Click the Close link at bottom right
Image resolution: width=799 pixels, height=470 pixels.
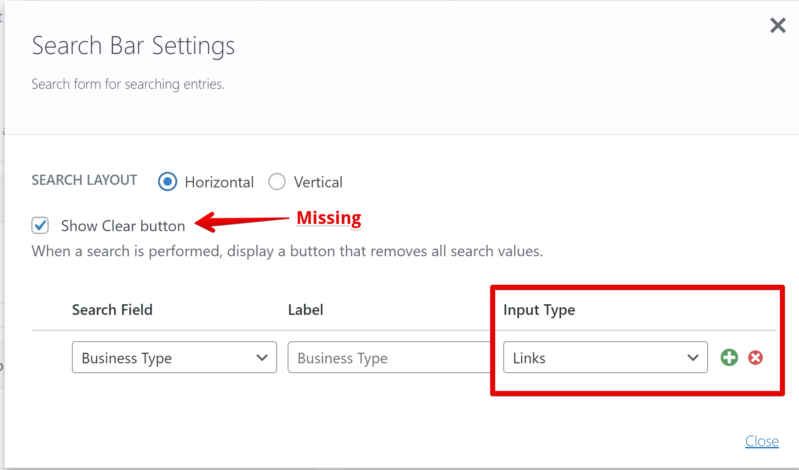[x=762, y=441]
